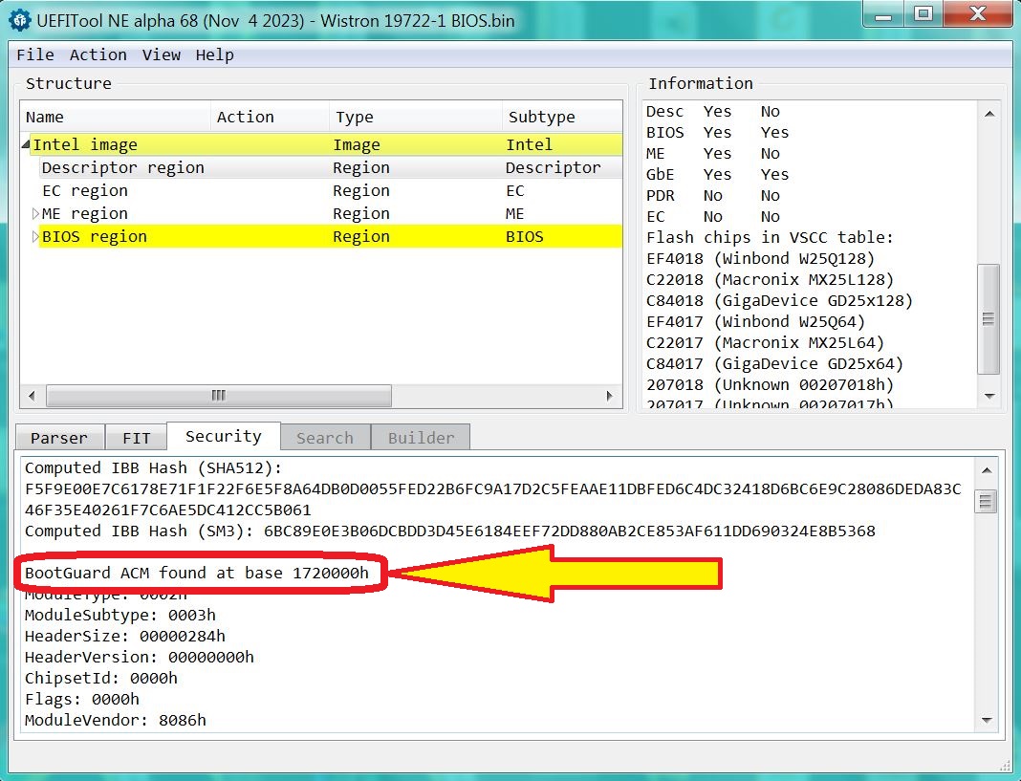
Task: Click the 'HeaderVersion: 00000000h' line
Action: pyautogui.click(x=140, y=657)
